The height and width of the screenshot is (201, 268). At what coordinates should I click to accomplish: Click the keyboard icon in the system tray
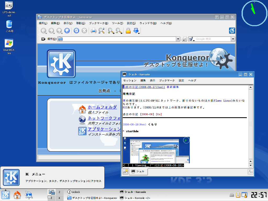pos(232,195)
